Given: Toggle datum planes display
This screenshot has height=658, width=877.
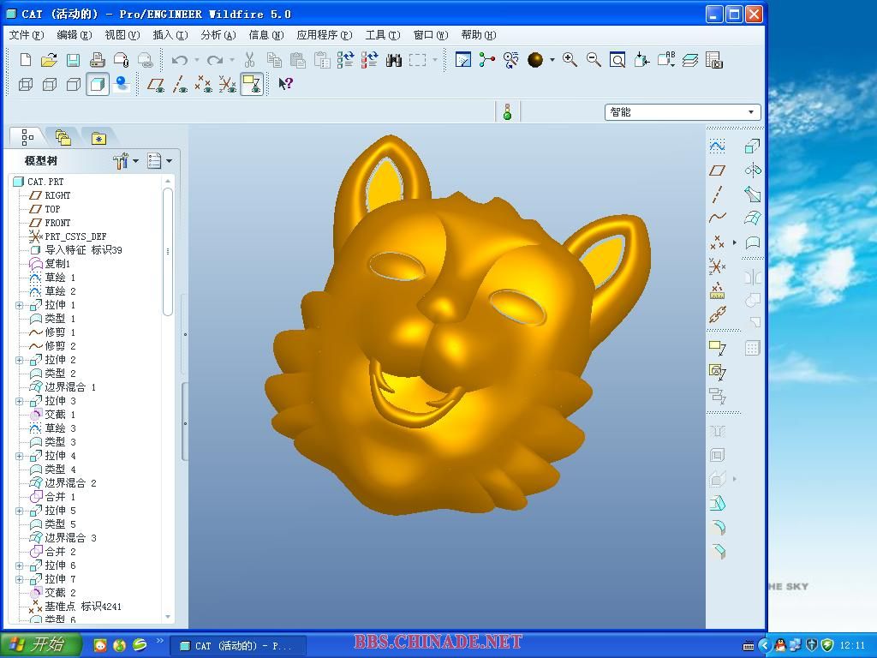Looking at the screenshot, I should (x=156, y=84).
